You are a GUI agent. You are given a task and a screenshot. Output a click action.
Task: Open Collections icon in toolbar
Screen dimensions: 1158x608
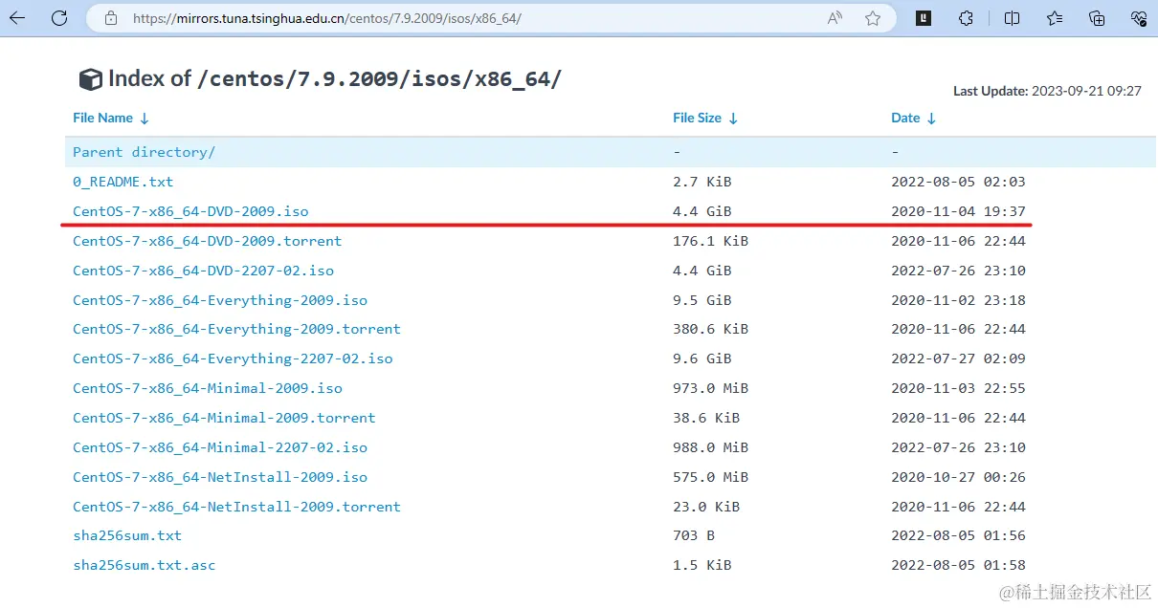(1097, 18)
